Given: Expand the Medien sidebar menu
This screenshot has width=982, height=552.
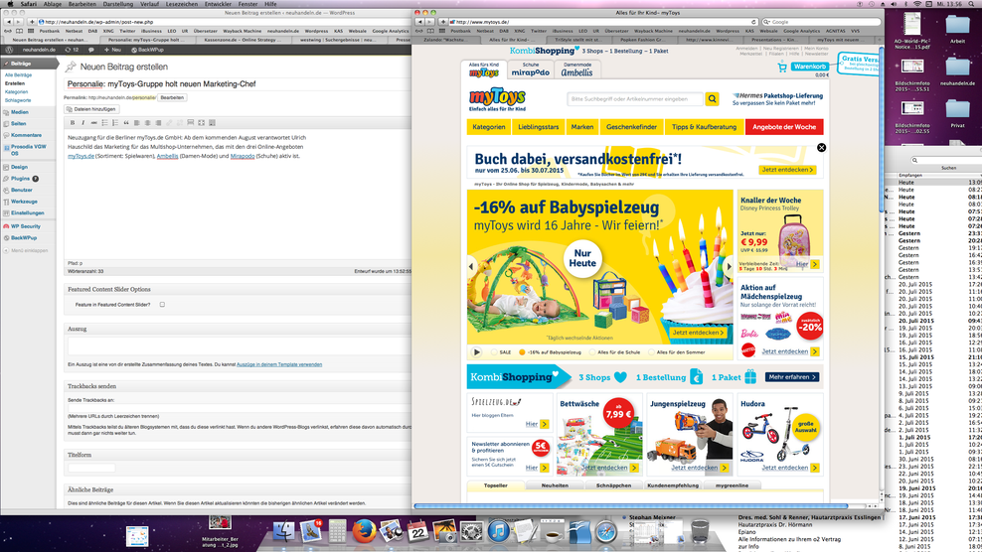Looking at the screenshot, I should click(20, 112).
